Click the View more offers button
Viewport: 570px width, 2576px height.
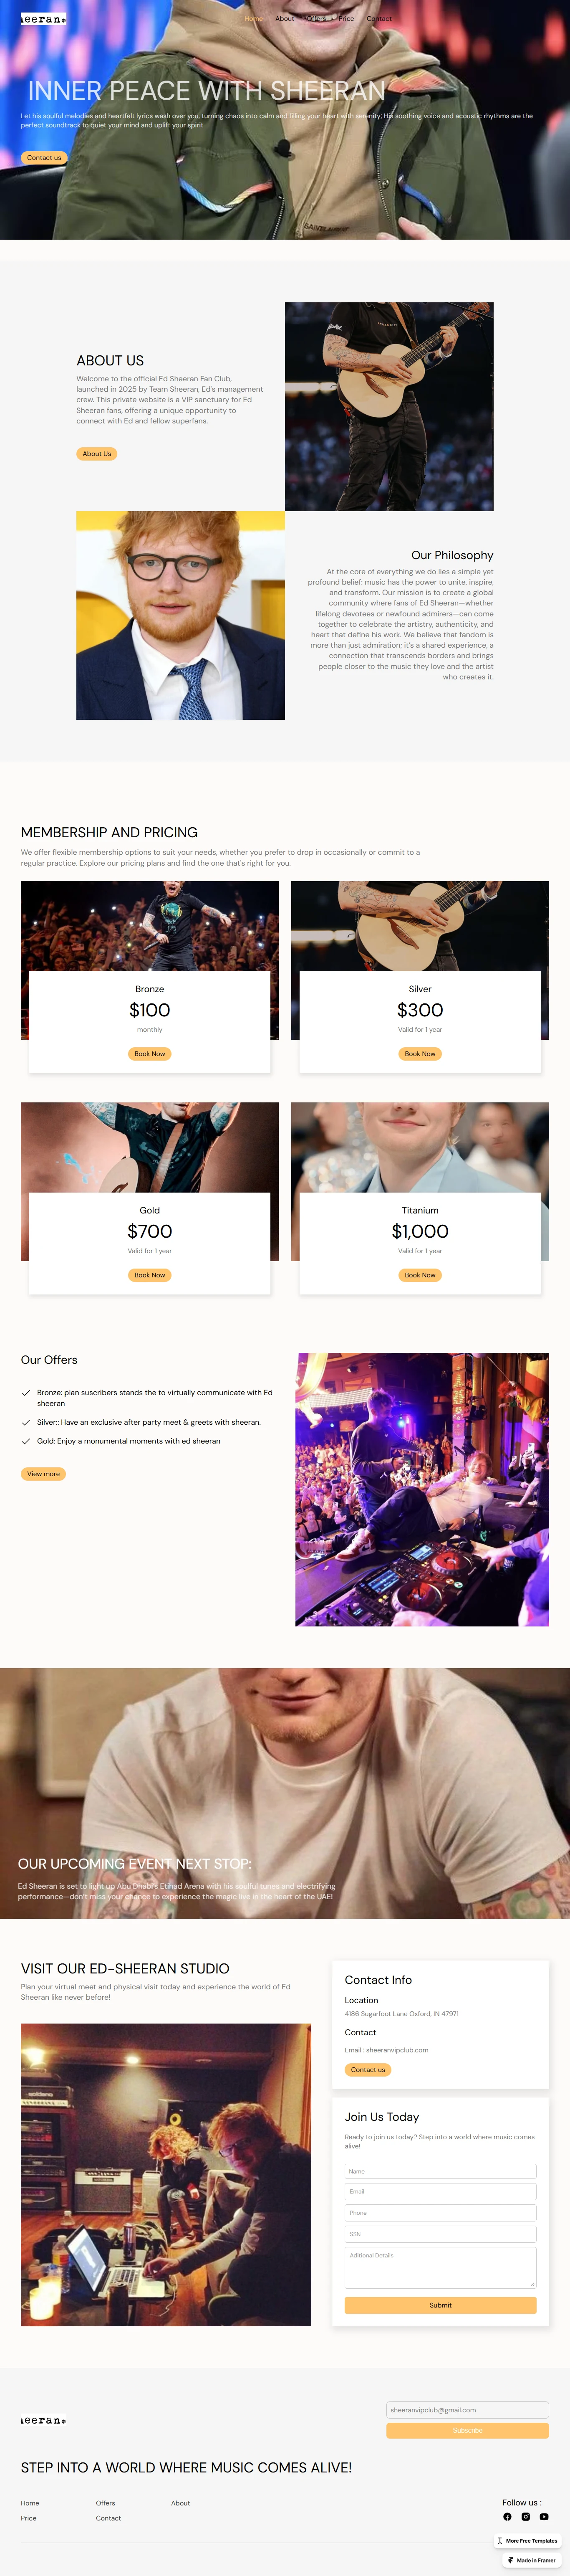pos(43,1474)
